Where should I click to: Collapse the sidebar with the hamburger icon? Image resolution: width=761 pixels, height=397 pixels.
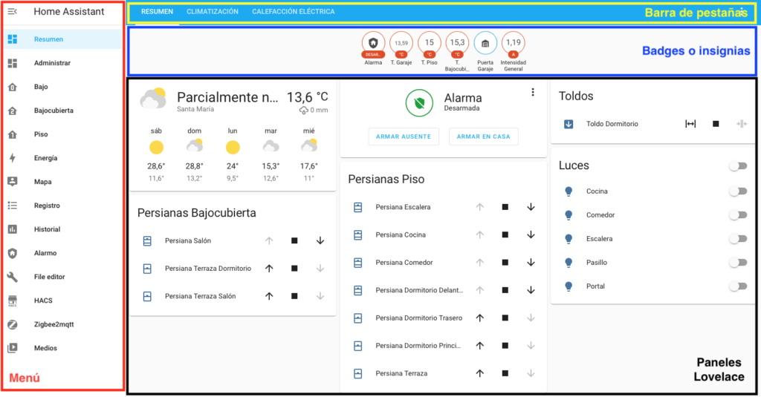coord(12,12)
